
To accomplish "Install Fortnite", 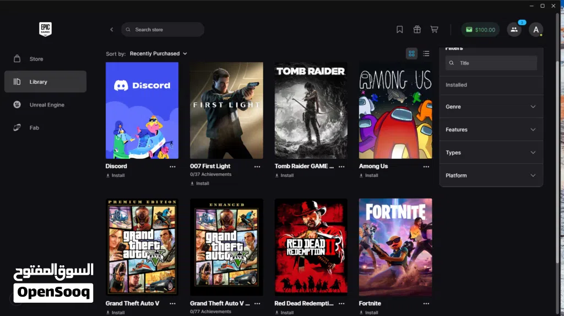I will [369, 312].
